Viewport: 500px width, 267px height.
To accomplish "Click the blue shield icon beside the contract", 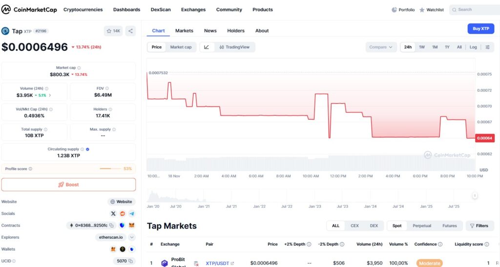I will pyautogui.click(x=122, y=225).
